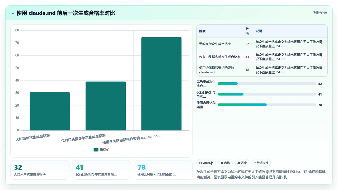Screen dimensions: 338x190
Task: Click the Chart.js tag
Action: point(206,163)
